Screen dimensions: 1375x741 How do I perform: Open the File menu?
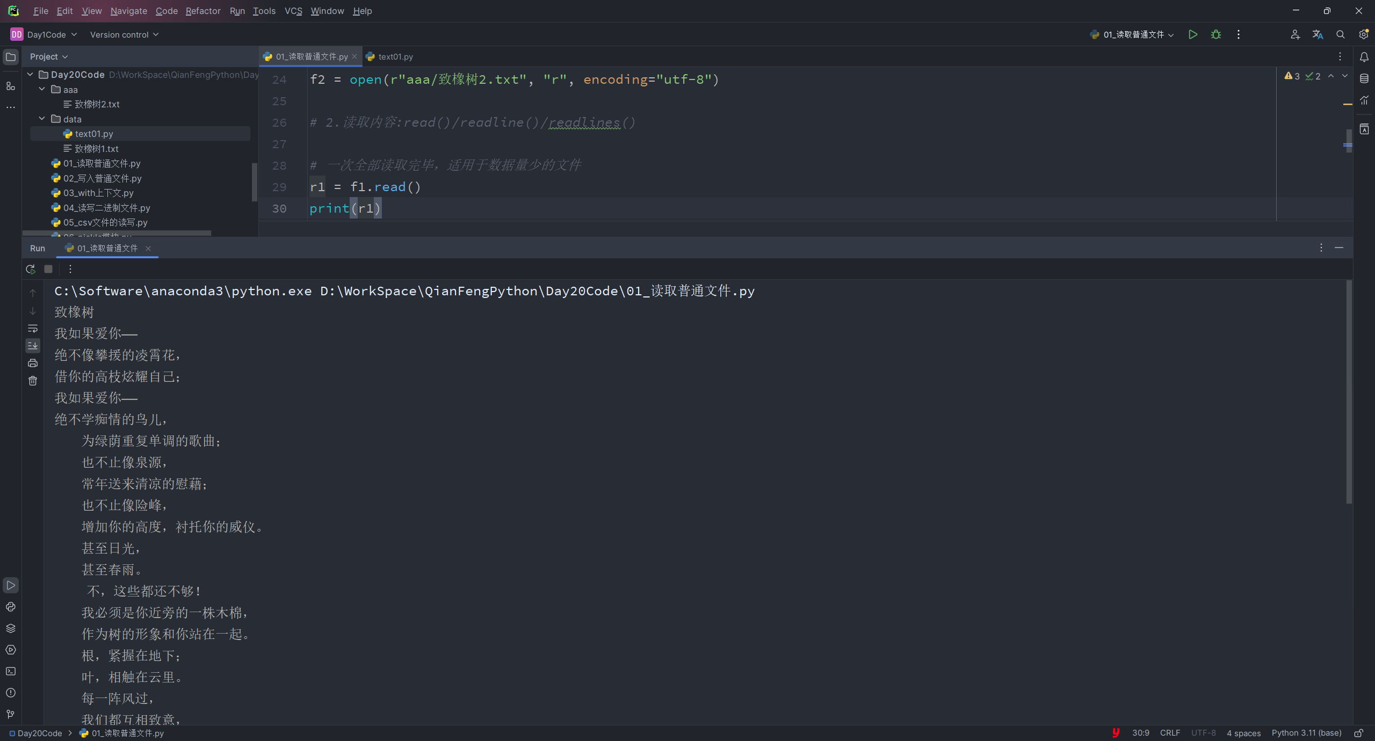coord(41,11)
